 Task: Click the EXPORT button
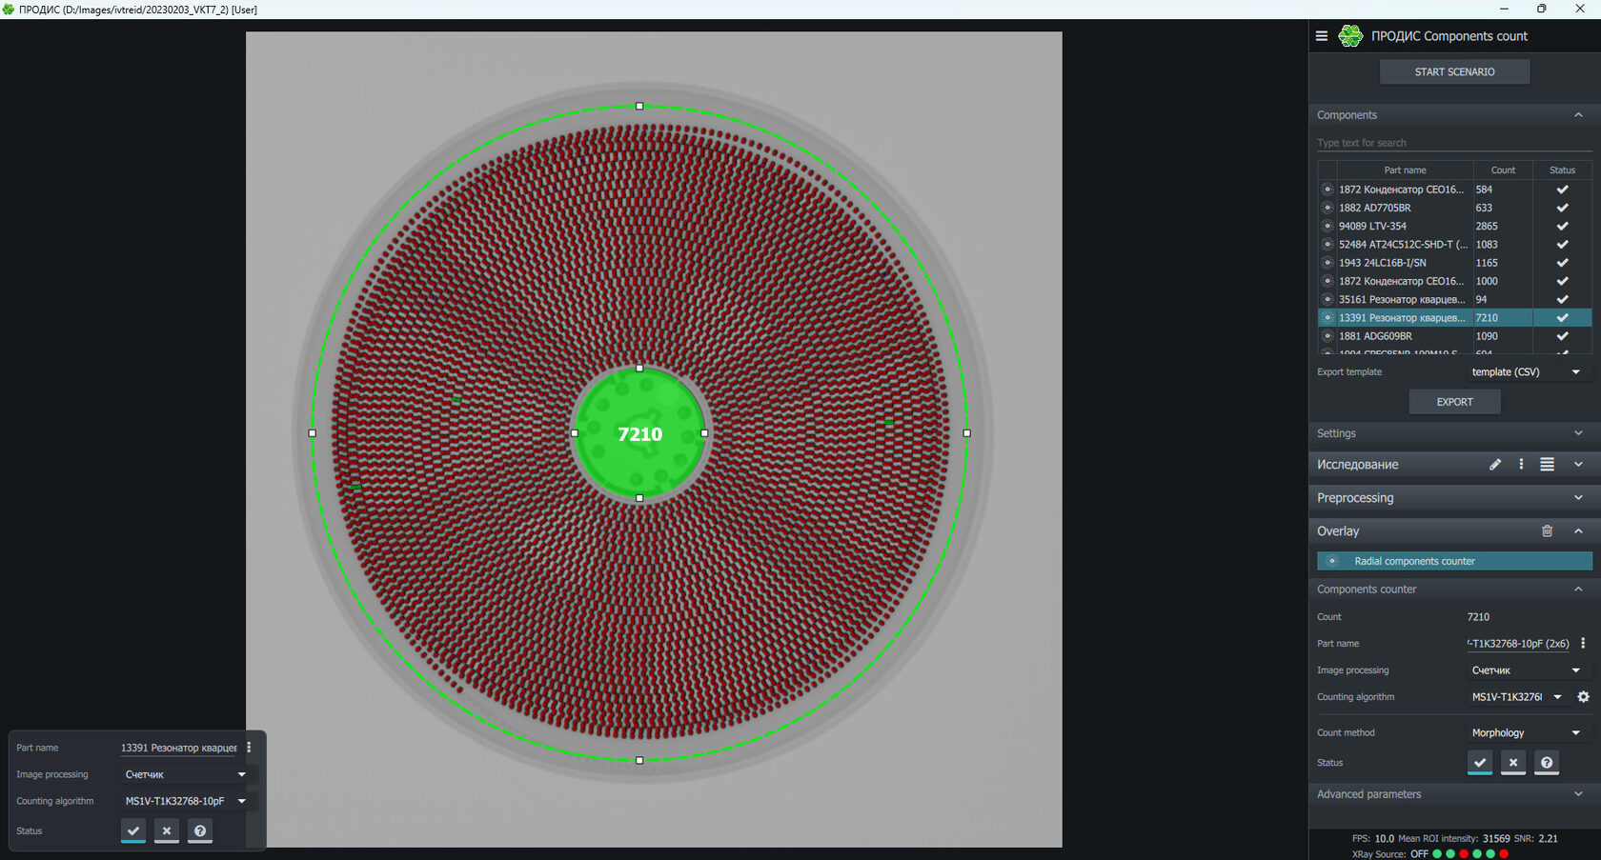pos(1454,401)
